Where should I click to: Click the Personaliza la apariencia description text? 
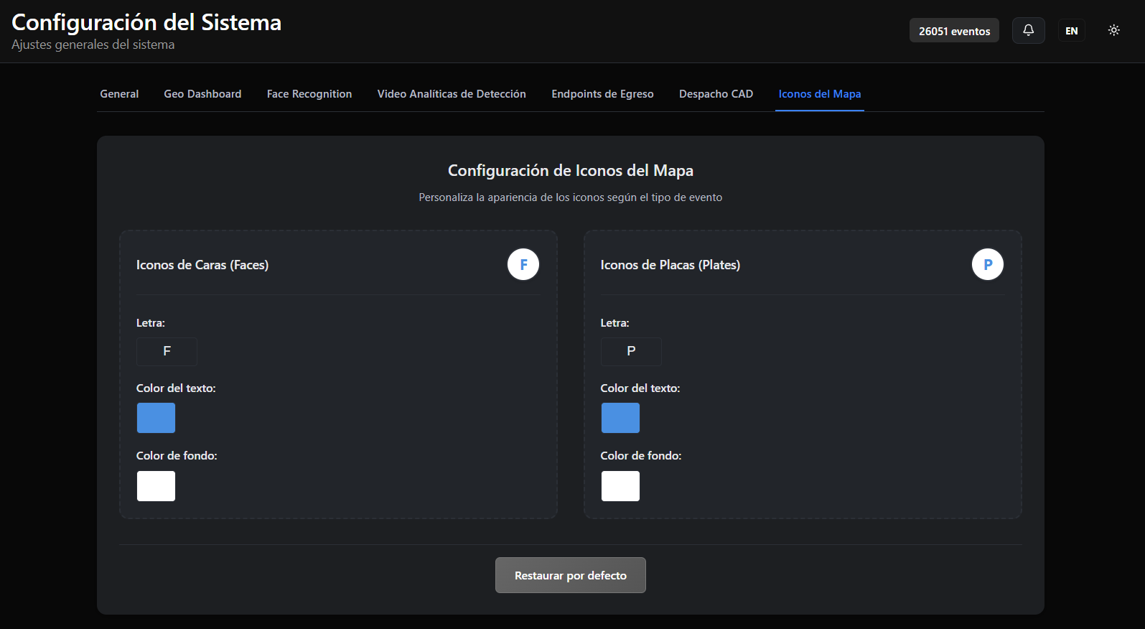pos(571,197)
